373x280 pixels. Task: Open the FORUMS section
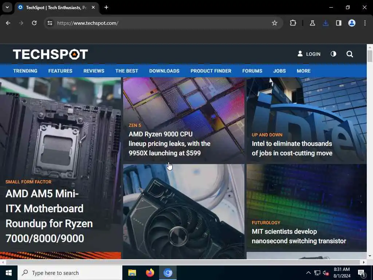[252, 71]
